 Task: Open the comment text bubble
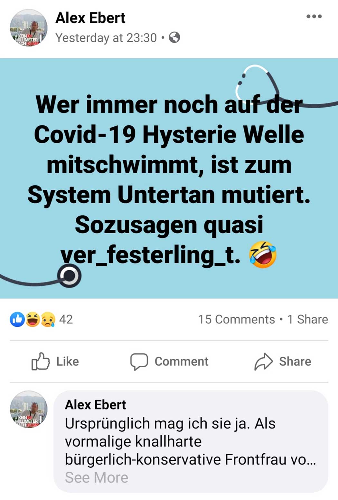pyautogui.click(x=191, y=441)
